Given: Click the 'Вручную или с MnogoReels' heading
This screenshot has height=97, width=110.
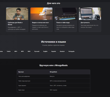Looking at the screenshot, I should coord(53,65).
